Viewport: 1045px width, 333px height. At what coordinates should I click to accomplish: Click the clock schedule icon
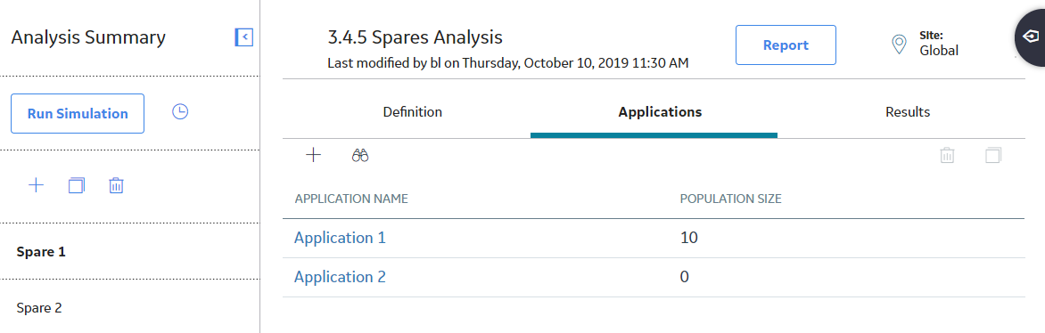point(180,112)
